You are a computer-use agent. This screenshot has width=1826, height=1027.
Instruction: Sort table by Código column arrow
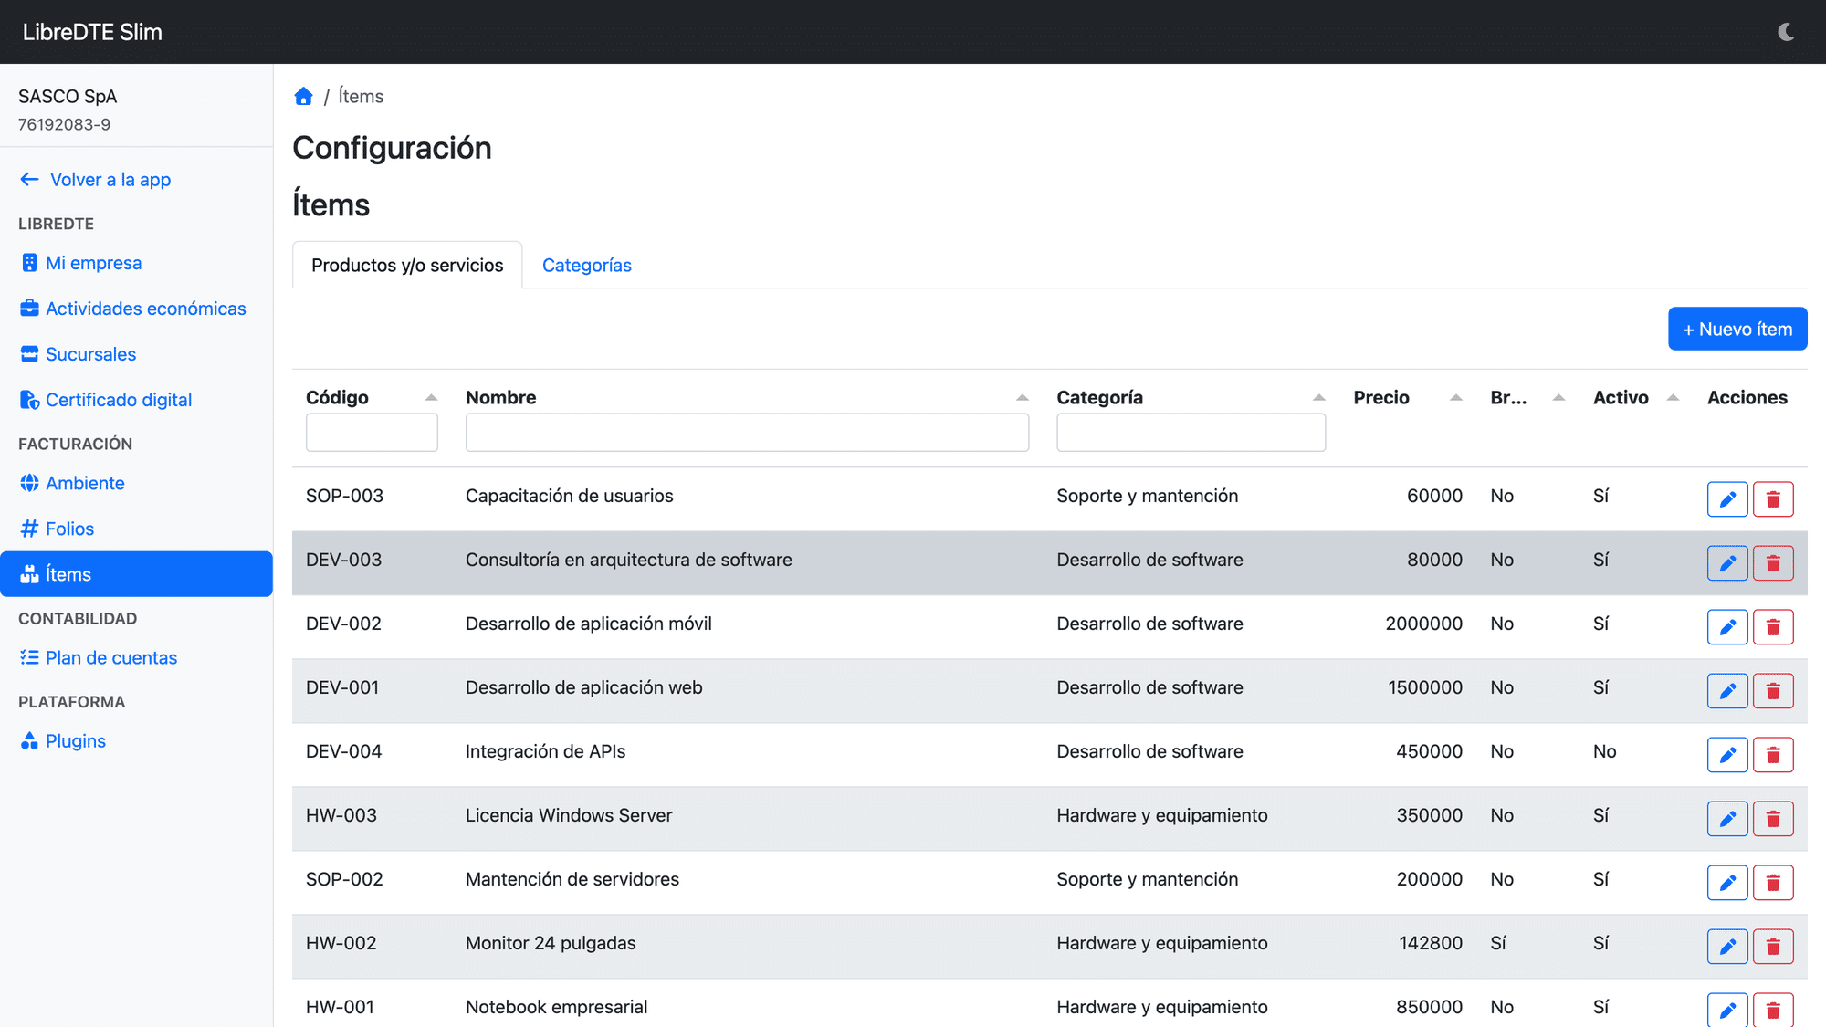tap(431, 397)
